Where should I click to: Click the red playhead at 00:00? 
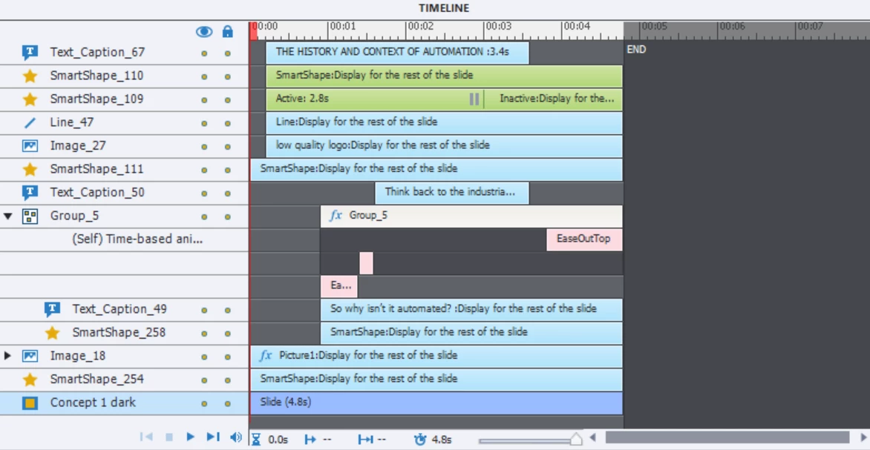(254, 31)
